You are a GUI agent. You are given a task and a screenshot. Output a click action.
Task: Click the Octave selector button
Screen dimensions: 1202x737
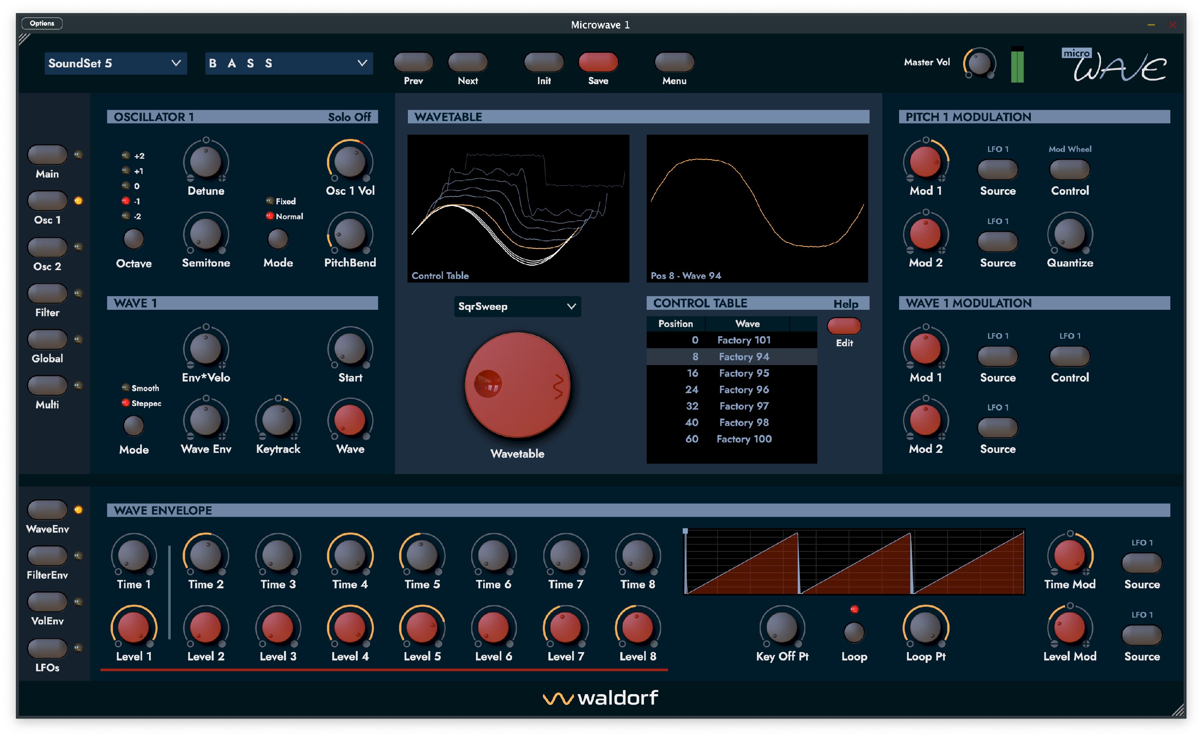(134, 239)
